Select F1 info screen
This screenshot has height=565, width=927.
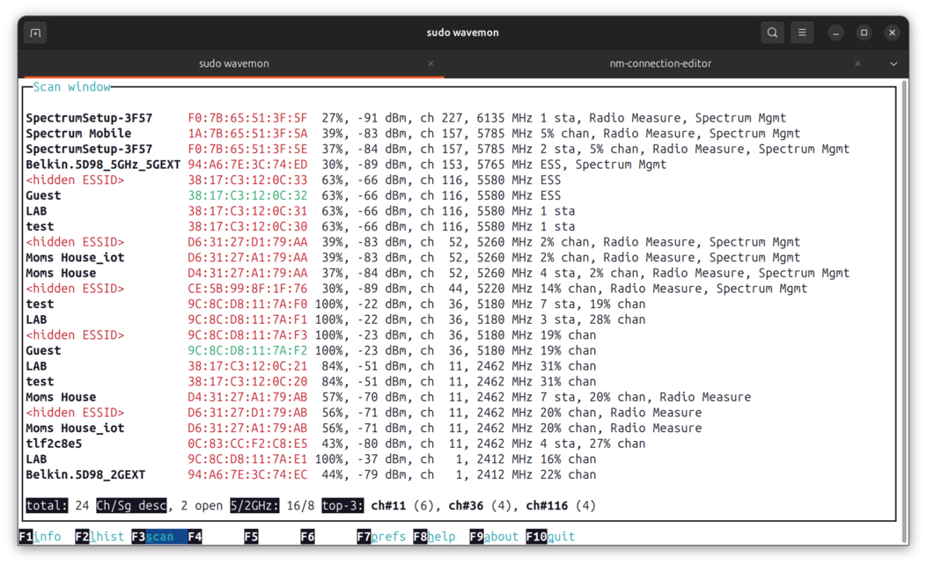[40, 537]
